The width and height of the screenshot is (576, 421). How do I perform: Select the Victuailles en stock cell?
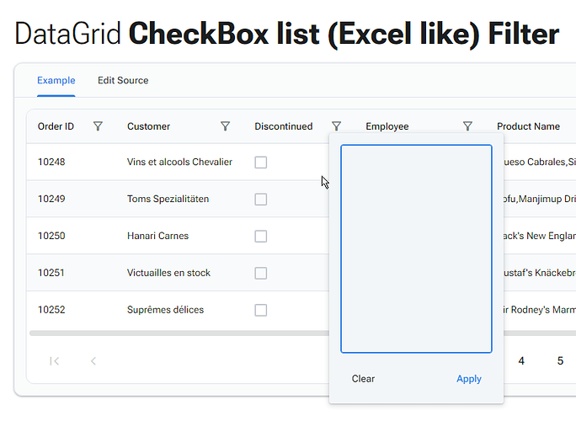tap(168, 273)
